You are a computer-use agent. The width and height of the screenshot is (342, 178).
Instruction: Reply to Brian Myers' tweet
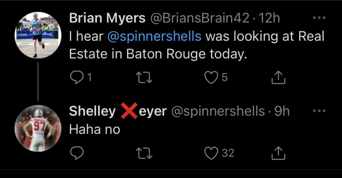click(76, 78)
